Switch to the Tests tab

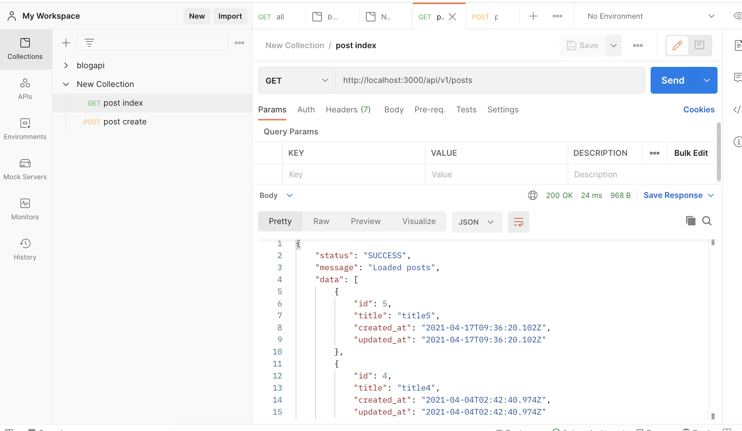(466, 110)
